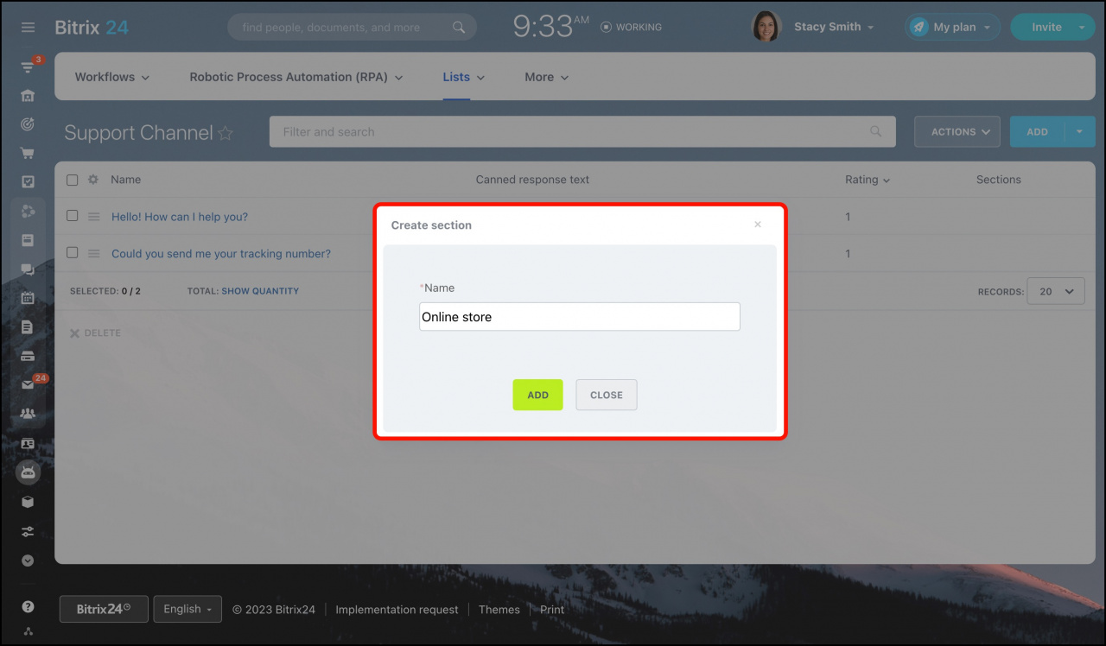Open 'Hello! How can I help you?' entry
Screen dimensions: 1106x646
(180, 217)
